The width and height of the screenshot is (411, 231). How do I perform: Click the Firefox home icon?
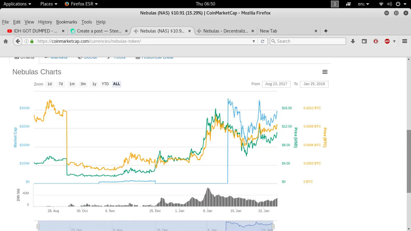pyautogui.click(x=5, y=41)
